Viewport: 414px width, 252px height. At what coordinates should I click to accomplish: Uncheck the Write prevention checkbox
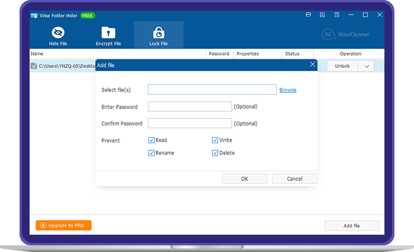pyautogui.click(x=215, y=140)
